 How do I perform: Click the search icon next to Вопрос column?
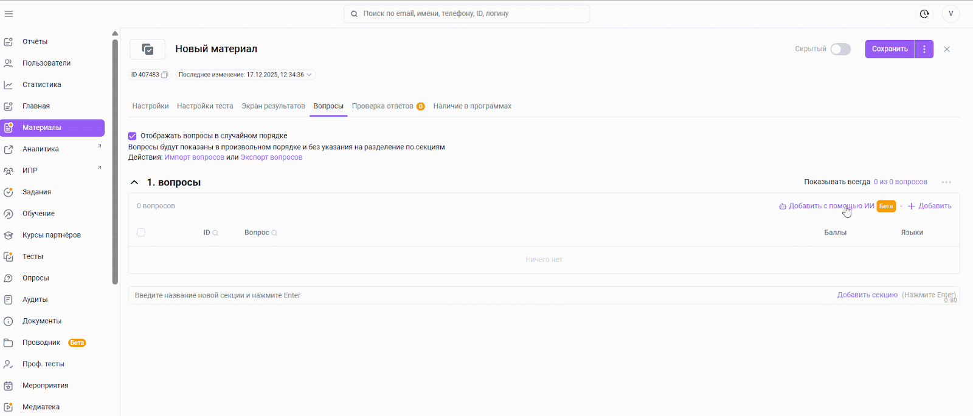tap(274, 233)
